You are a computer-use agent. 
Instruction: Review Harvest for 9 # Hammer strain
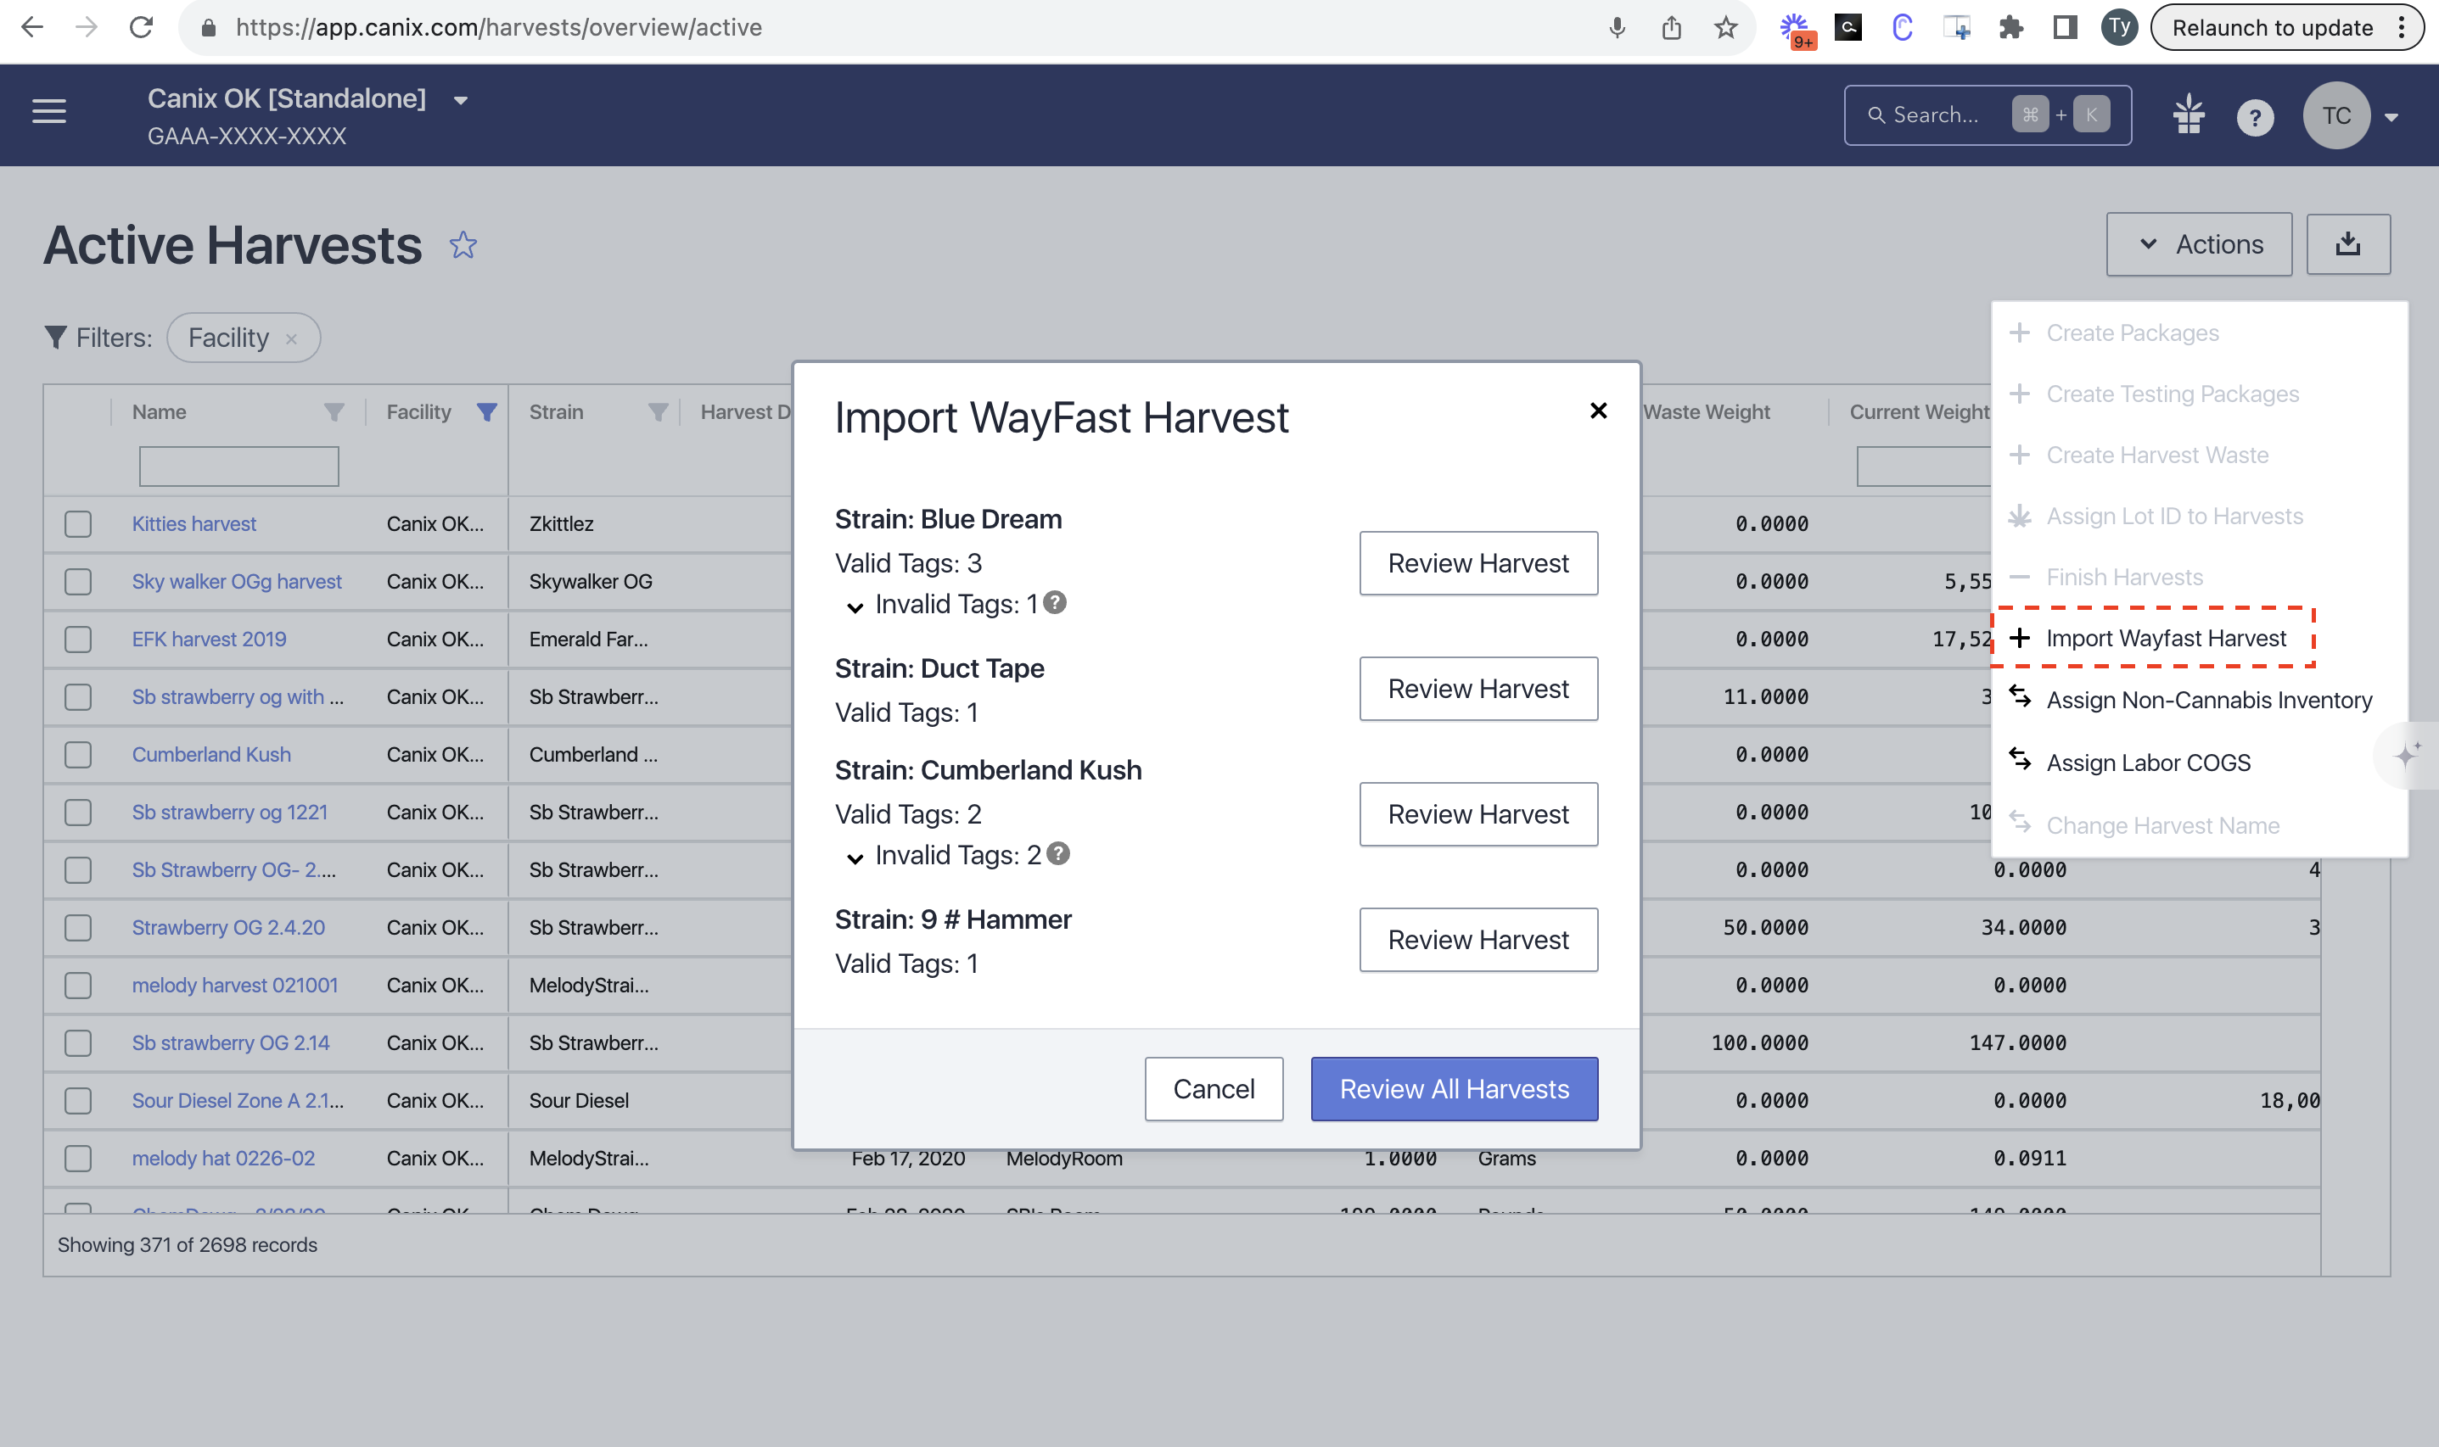click(x=1478, y=940)
